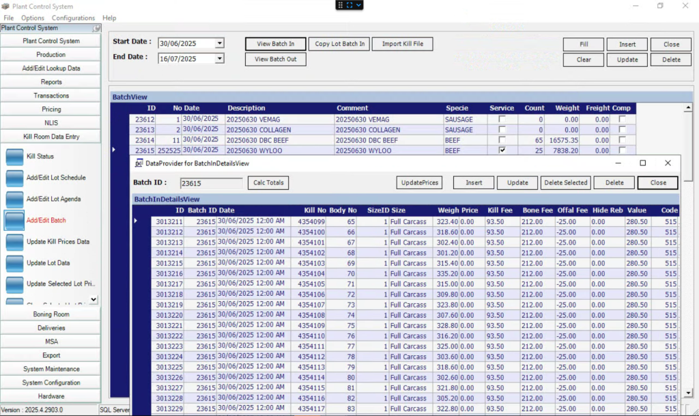Open the Boning Room section
The image size is (699, 416).
(51, 314)
